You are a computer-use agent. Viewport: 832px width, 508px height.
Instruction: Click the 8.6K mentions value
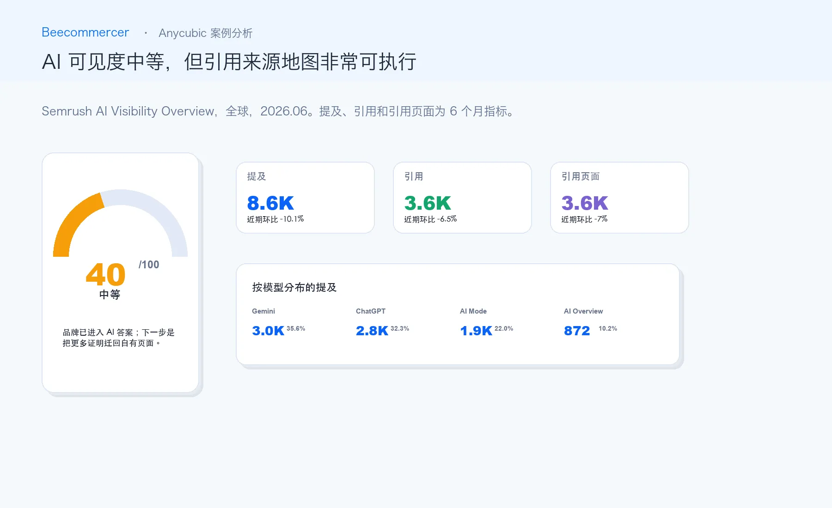(x=270, y=203)
